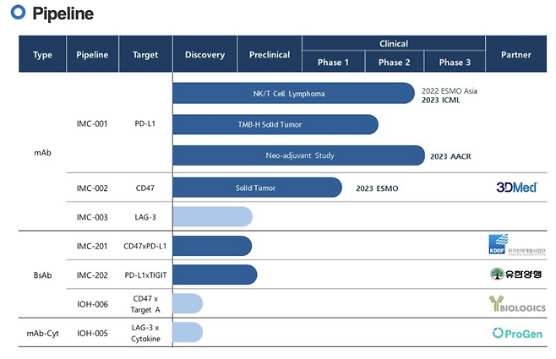Click the blue circle beside Pipeline title

pos(18,14)
